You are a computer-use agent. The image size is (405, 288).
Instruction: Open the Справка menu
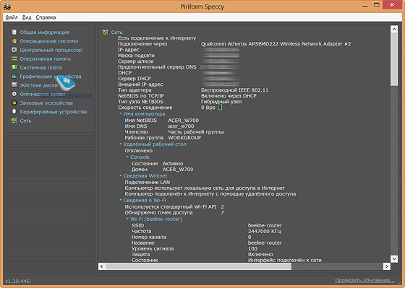pyautogui.click(x=46, y=17)
